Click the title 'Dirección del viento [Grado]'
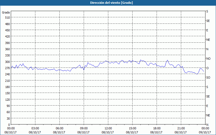216x135 pixels. click(112, 3)
